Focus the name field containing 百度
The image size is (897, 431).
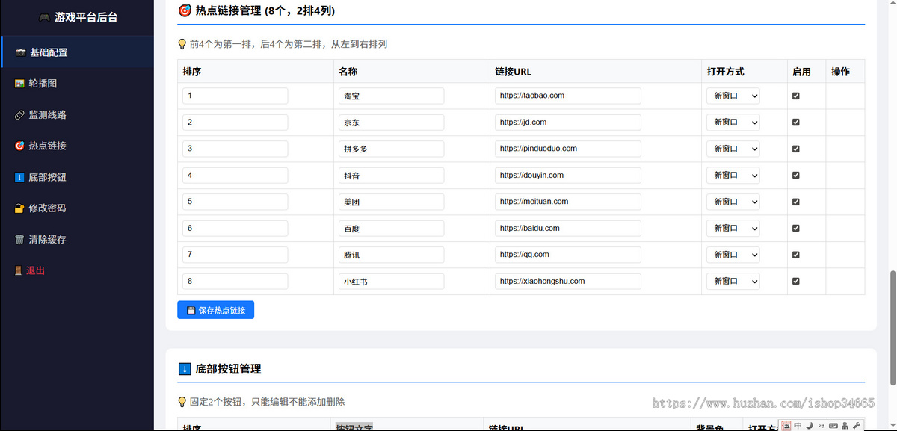pos(391,228)
